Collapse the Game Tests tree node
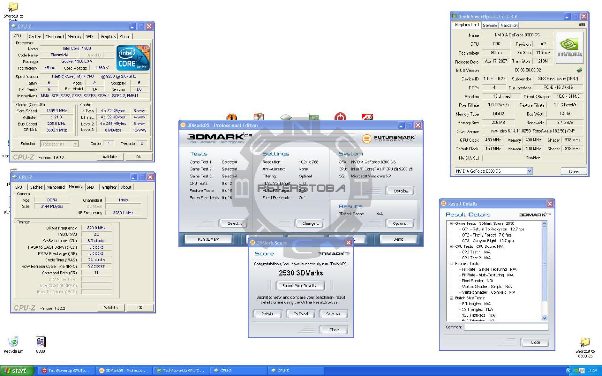This screenshot has width=602, height=376. pos(451,223)
